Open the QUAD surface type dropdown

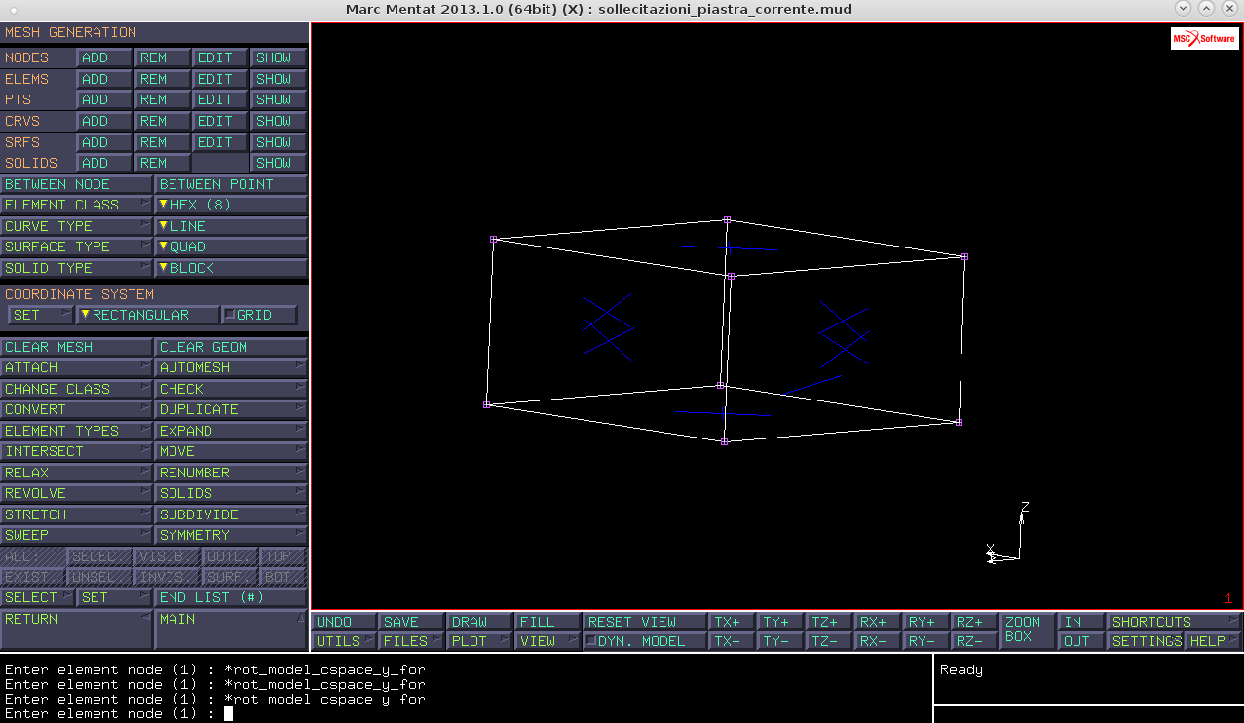(x=231, y=247)
